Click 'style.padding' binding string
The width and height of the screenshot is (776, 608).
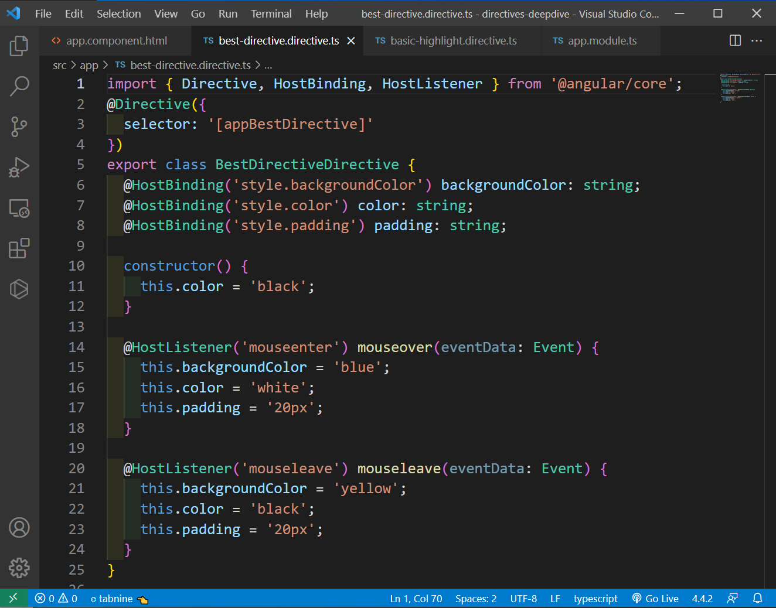pyautogui.click(x=294, y=226)
